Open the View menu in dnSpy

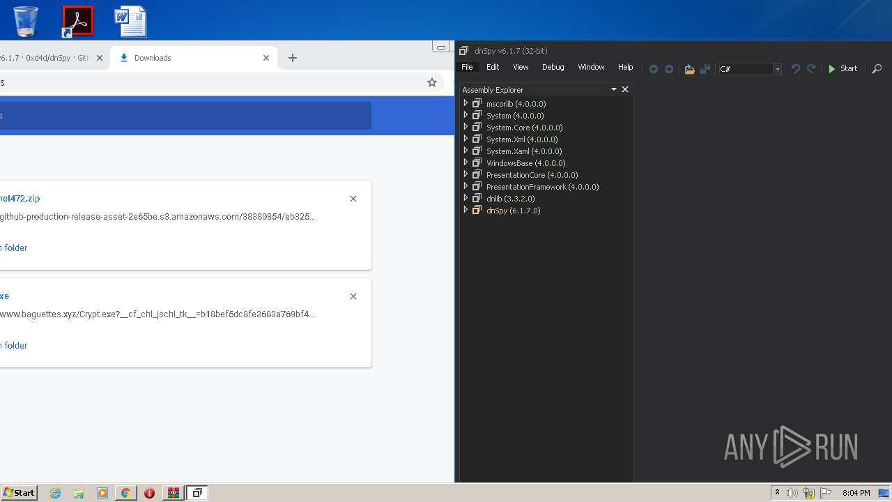521,67
